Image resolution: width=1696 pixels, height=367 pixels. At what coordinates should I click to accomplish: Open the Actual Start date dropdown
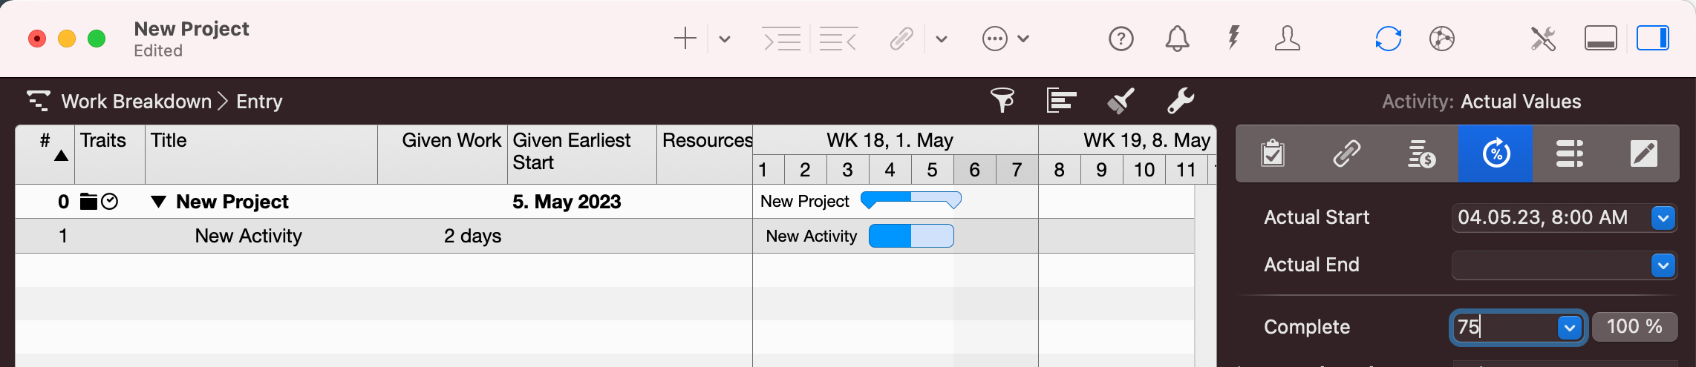pyautogui.click(x=1663, y=218)
